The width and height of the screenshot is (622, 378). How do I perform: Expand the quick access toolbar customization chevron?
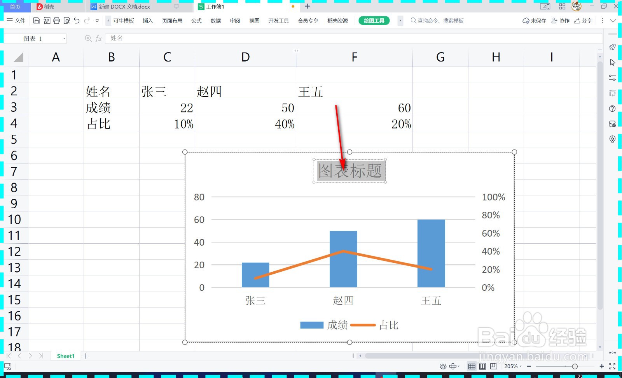97,21
